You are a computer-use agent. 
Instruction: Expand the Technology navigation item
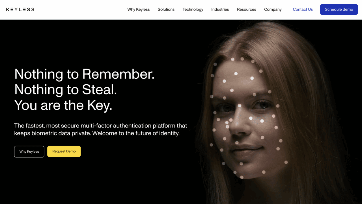(x=193, y=9)
